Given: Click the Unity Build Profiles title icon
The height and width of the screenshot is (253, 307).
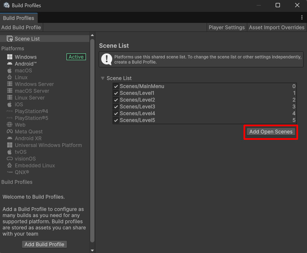Looking at the screenshot, I should (x=7, y=5).
